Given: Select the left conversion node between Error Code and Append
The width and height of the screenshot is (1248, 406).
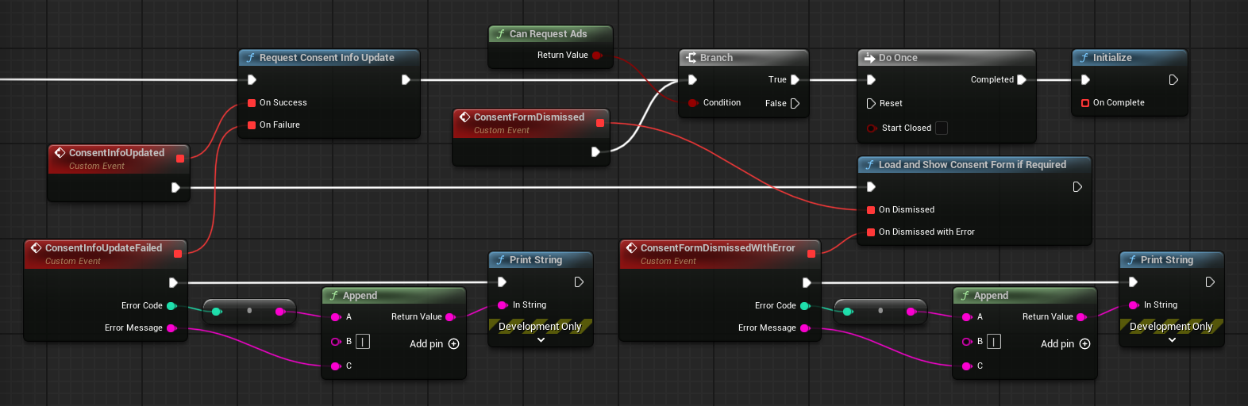Looking at the screenshot, I should (249, 311).
